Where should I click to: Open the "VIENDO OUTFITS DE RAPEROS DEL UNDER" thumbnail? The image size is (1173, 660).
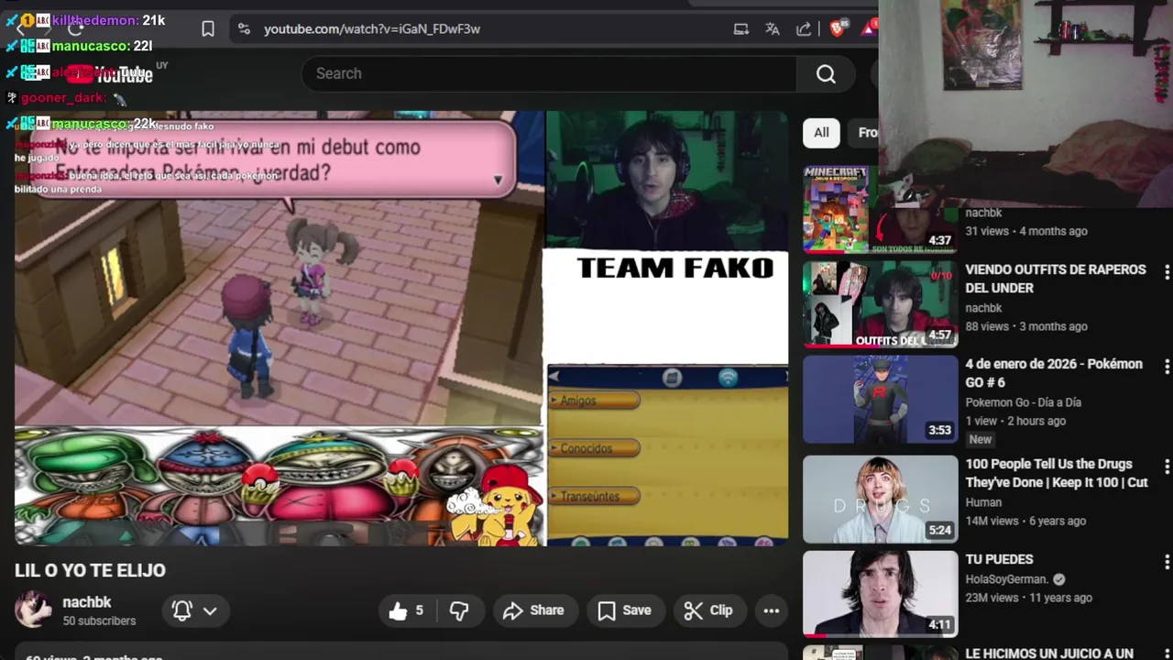click(880, 304)
